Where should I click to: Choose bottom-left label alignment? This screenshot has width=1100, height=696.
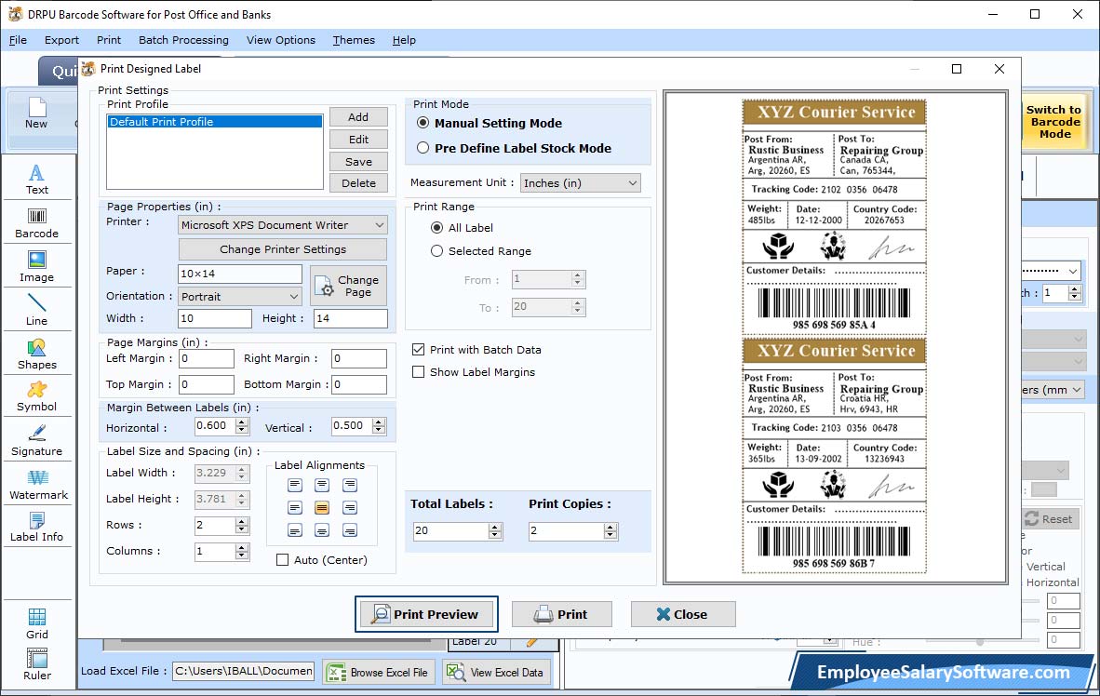(295, 530)
